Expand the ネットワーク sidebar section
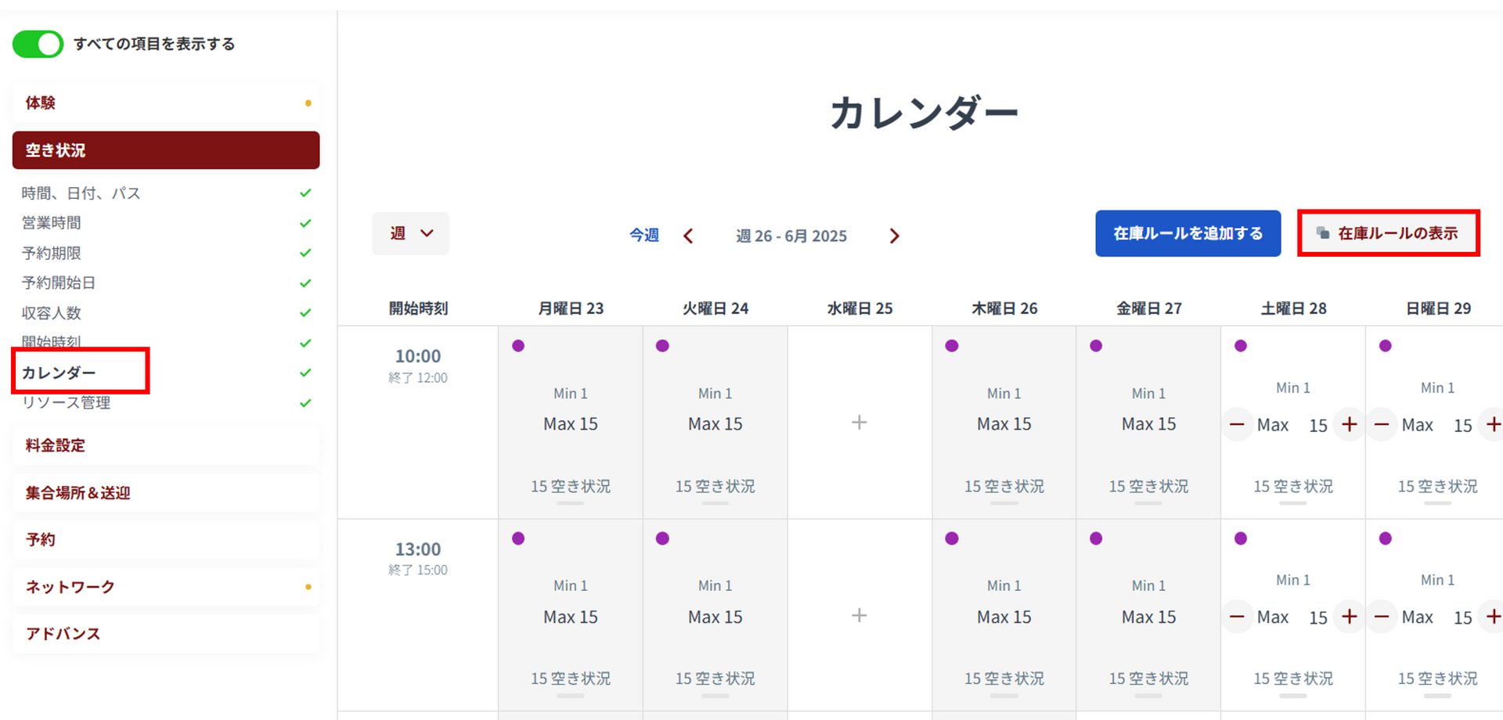Image resolution: width=1503 pixels, height=720 pixels. coord(166,587)
